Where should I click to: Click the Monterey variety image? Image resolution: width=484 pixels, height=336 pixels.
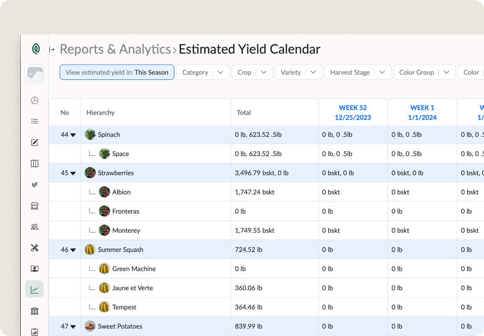pos(104,230)
